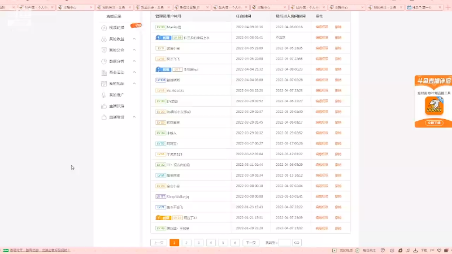Click the orange badge beside 阿拉丁47

point(163,218)
